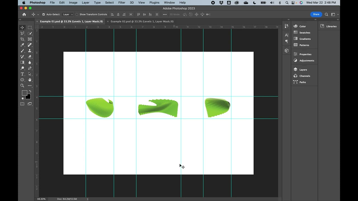This screenshot has width=358, height=201.
Task: Open the Plugins menu
Action: pos(154,3)
